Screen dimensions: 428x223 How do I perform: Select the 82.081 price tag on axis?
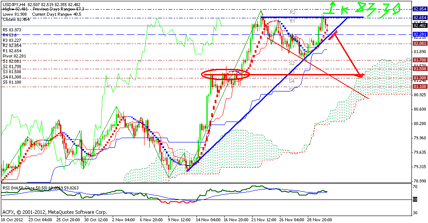[x=419, y=44]
